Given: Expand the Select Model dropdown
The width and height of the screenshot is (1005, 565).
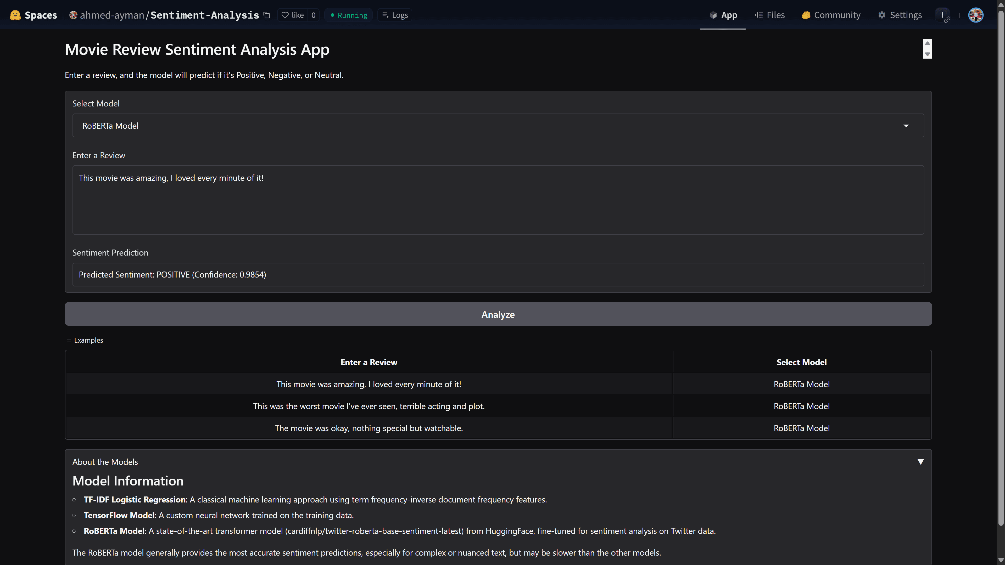Looking at the screenshot, I should pyautogui.click(x=498, y=126).
